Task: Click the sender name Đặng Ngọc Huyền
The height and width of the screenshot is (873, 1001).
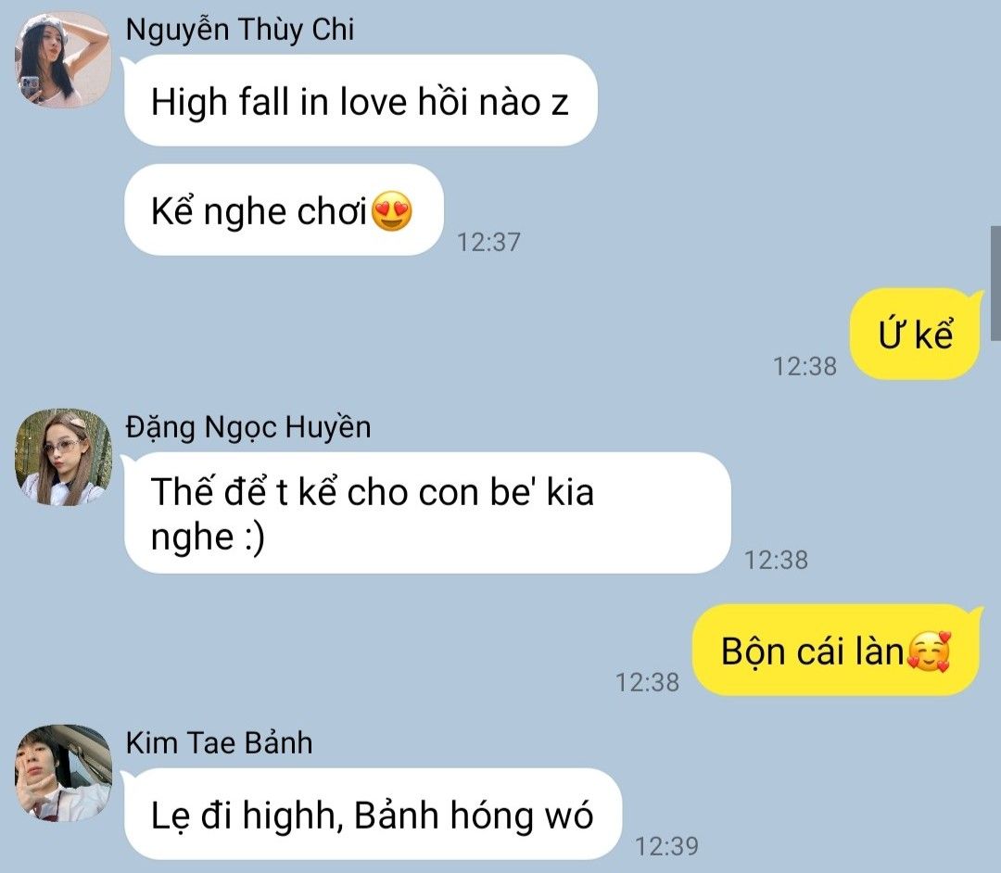Action: click(247, 427)
